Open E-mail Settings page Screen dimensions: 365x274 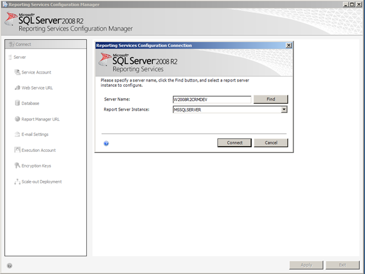pyautogui.click(x=35, y=135)
